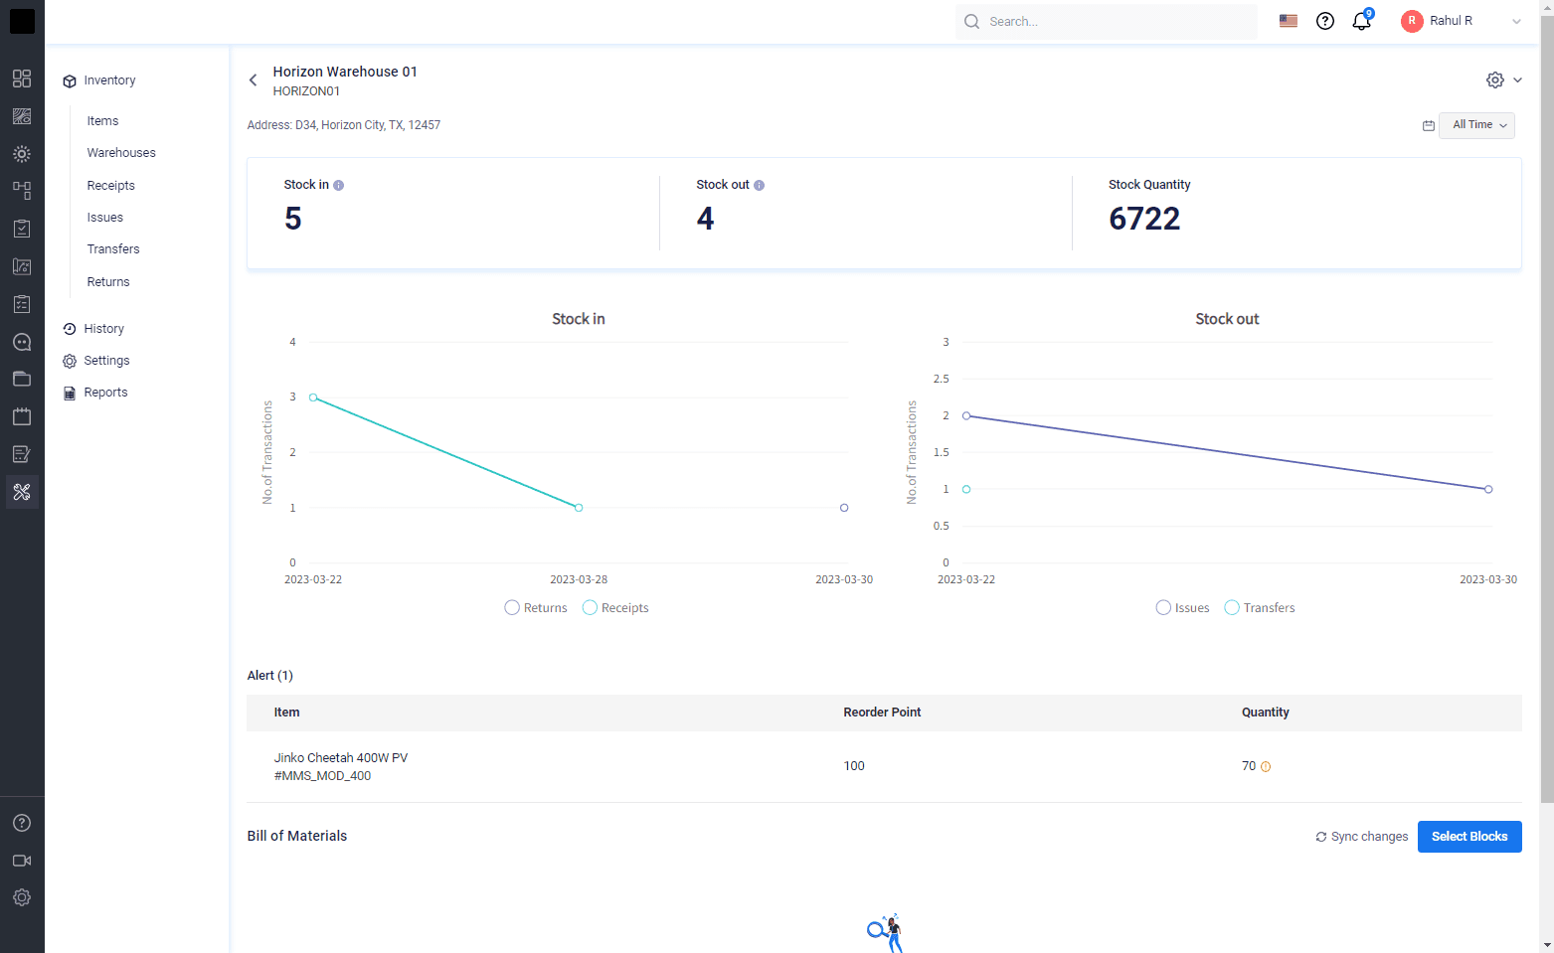Viewport: 1554px width, 953px height.
Task: Open Warehouses in the inventory menu
Action: (121, 153)
